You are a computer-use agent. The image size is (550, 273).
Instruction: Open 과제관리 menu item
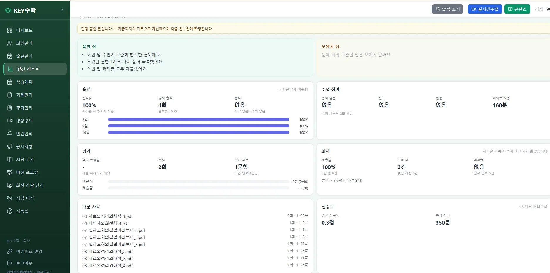[x=35, y=95]
